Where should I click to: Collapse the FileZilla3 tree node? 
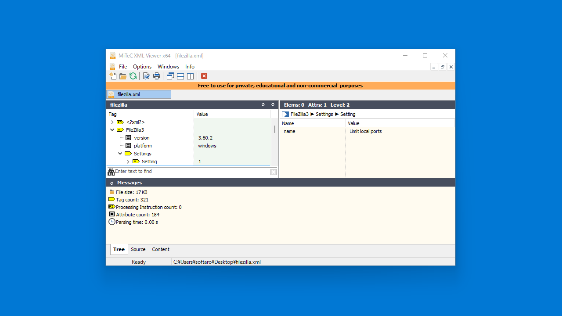pos(112,130)
